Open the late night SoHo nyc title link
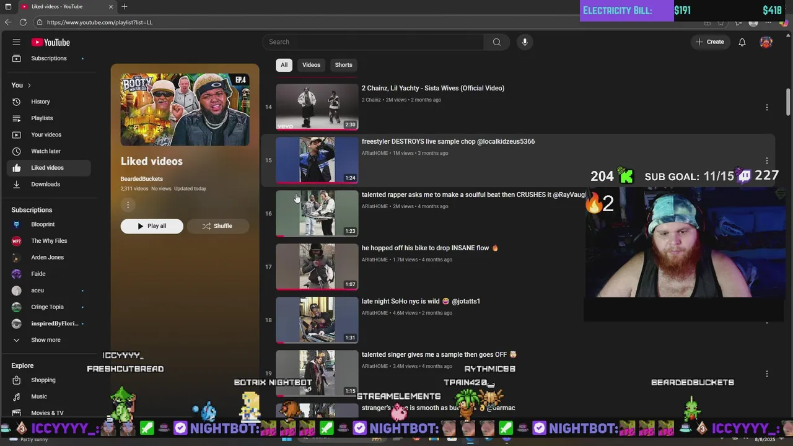This screenshot has height=446, width=793. 421,301
